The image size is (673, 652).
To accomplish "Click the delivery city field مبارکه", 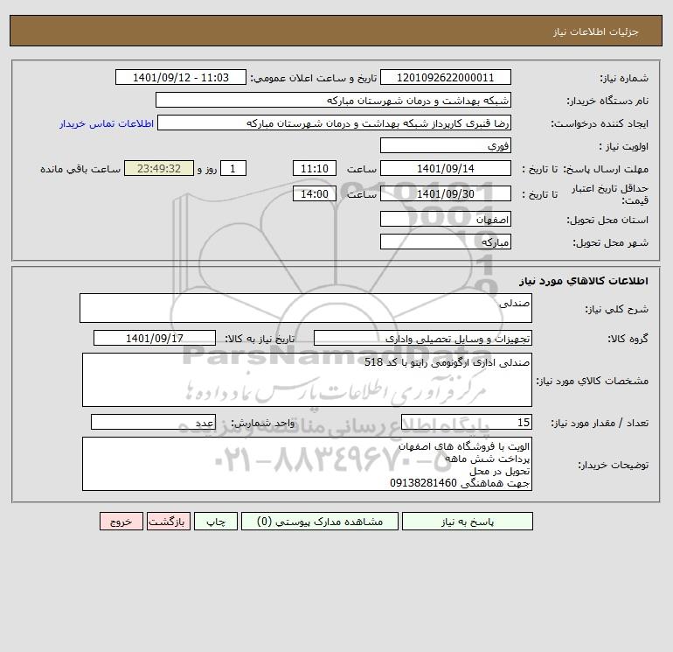I will click(446, 242).
